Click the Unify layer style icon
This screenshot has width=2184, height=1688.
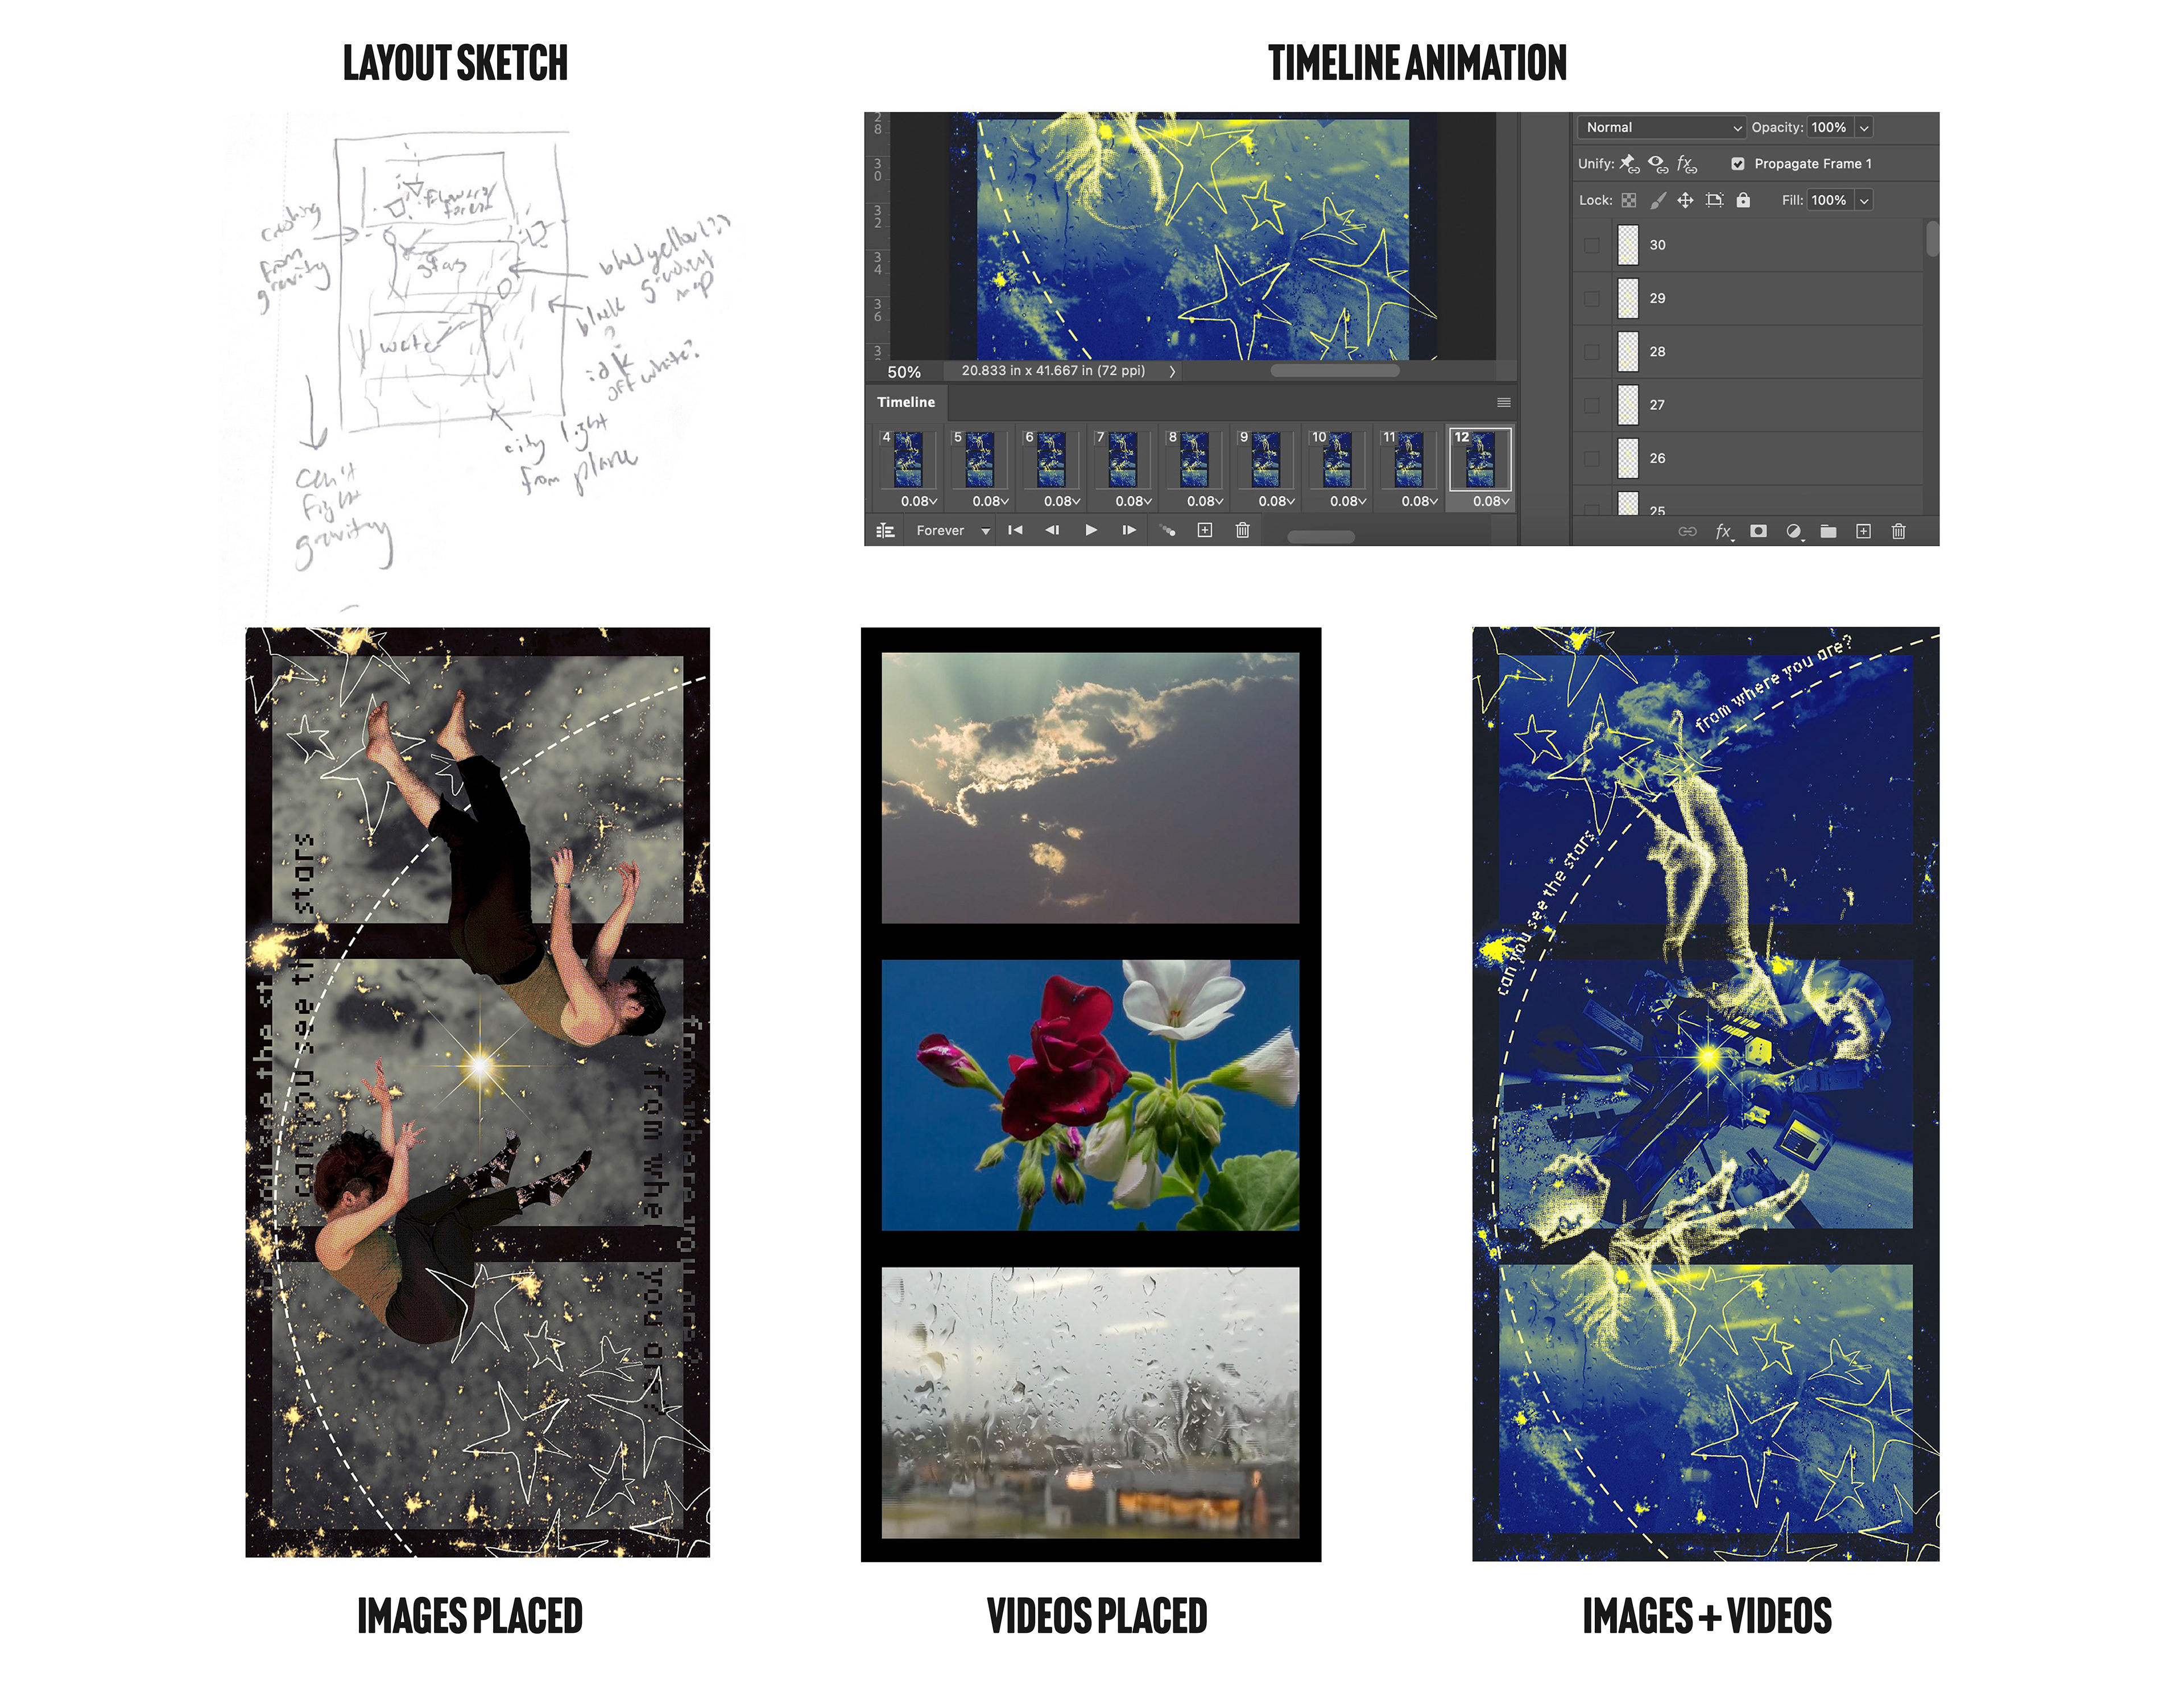click(x=1687, y=164)
